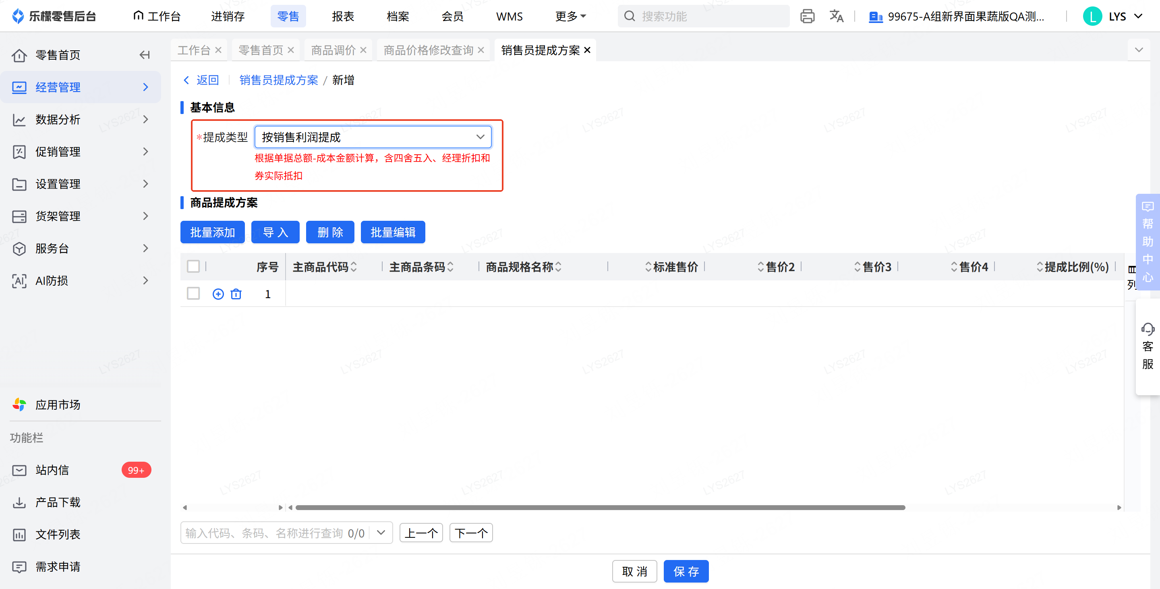Image resolution: width=1160 pixels, height=589 pixels.
Task: Close the 销售员提成方案 tab
Action: (587, 50)
